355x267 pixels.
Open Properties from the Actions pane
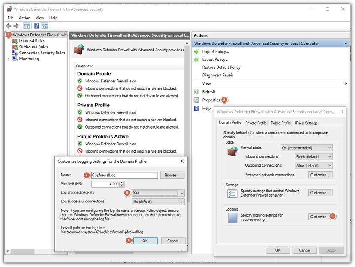point(211,100)
